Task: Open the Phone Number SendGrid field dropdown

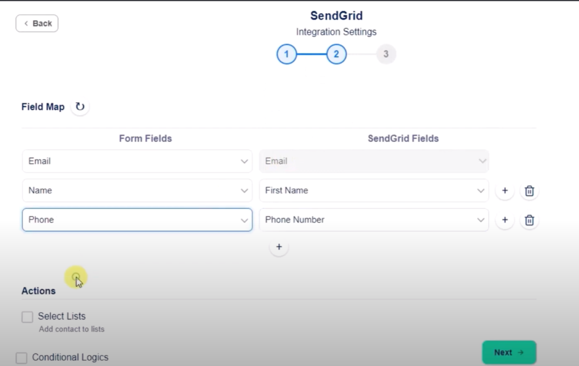Action: pyautogui.click(x=374, y=220)
